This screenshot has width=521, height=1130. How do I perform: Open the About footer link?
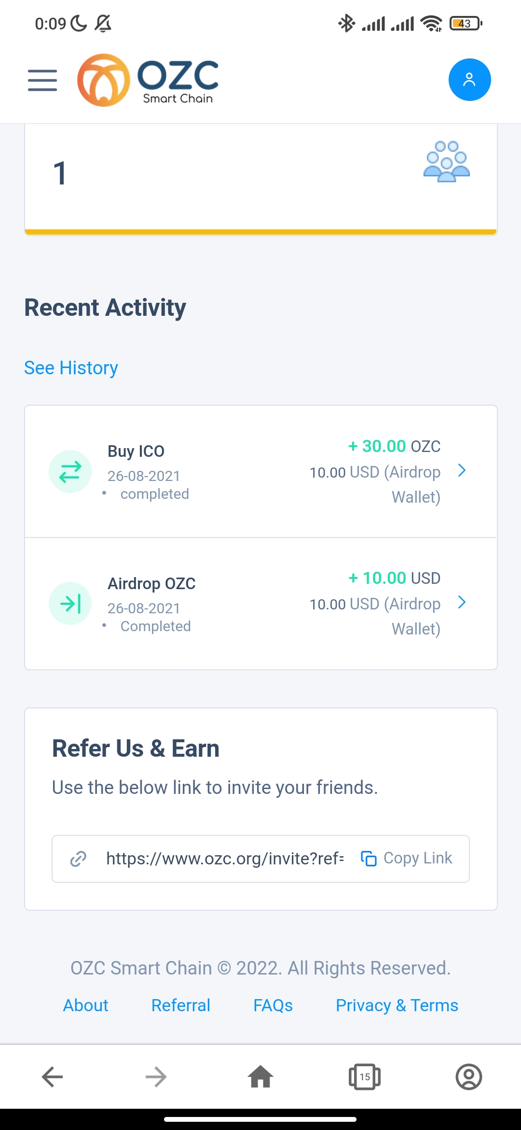(86, 1005)
